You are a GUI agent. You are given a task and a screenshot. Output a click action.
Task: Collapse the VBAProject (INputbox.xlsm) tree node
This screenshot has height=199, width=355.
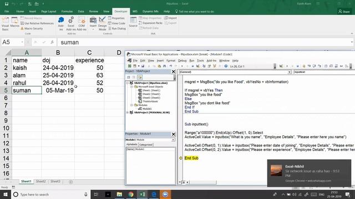tap(128, 83)
